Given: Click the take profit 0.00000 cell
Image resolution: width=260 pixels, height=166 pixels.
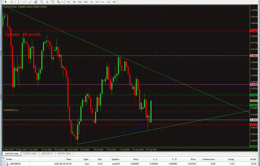Looking at the screenshot, I should pos(173,164).
